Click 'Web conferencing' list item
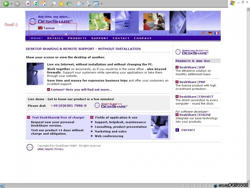The image size is (250, 188). [109, 136]
